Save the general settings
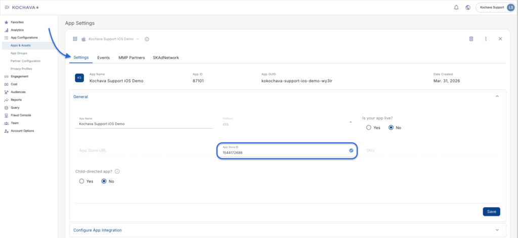Viewport: 518px width, 238px height. pyautogui.click(x=491, y=212)
